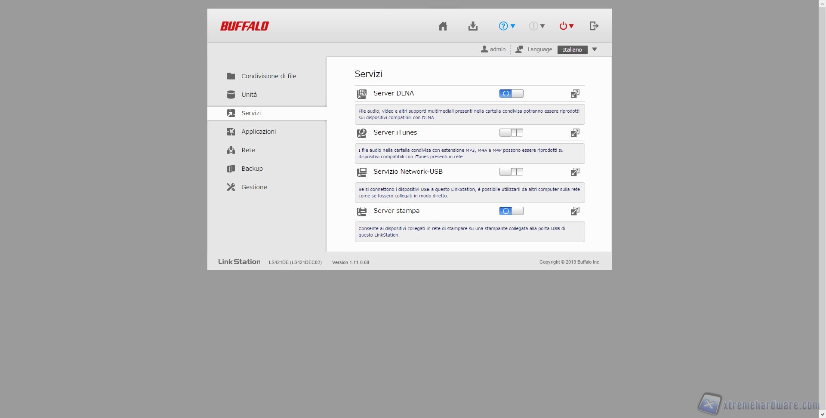Screen dimensions: 826x418
Task: Open the Italiano language dropdown
Action: pyautogui.click(x=577, y=49)
